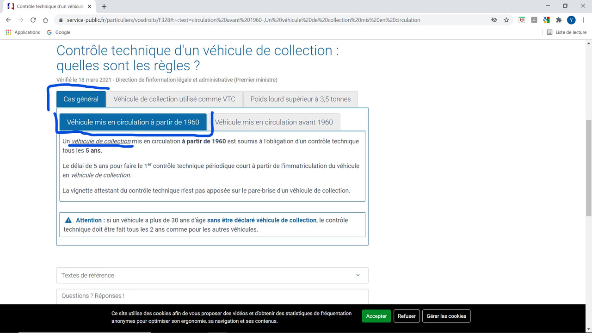Click the 'La vignette attestant du contrôle' paragraph

[x=206, y=191]
